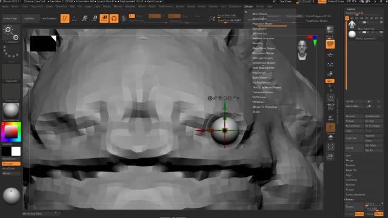The height and width of the screenshot is (218, 388).
Task: Toggle the orange Alternate button
Action: click(11, 163)
